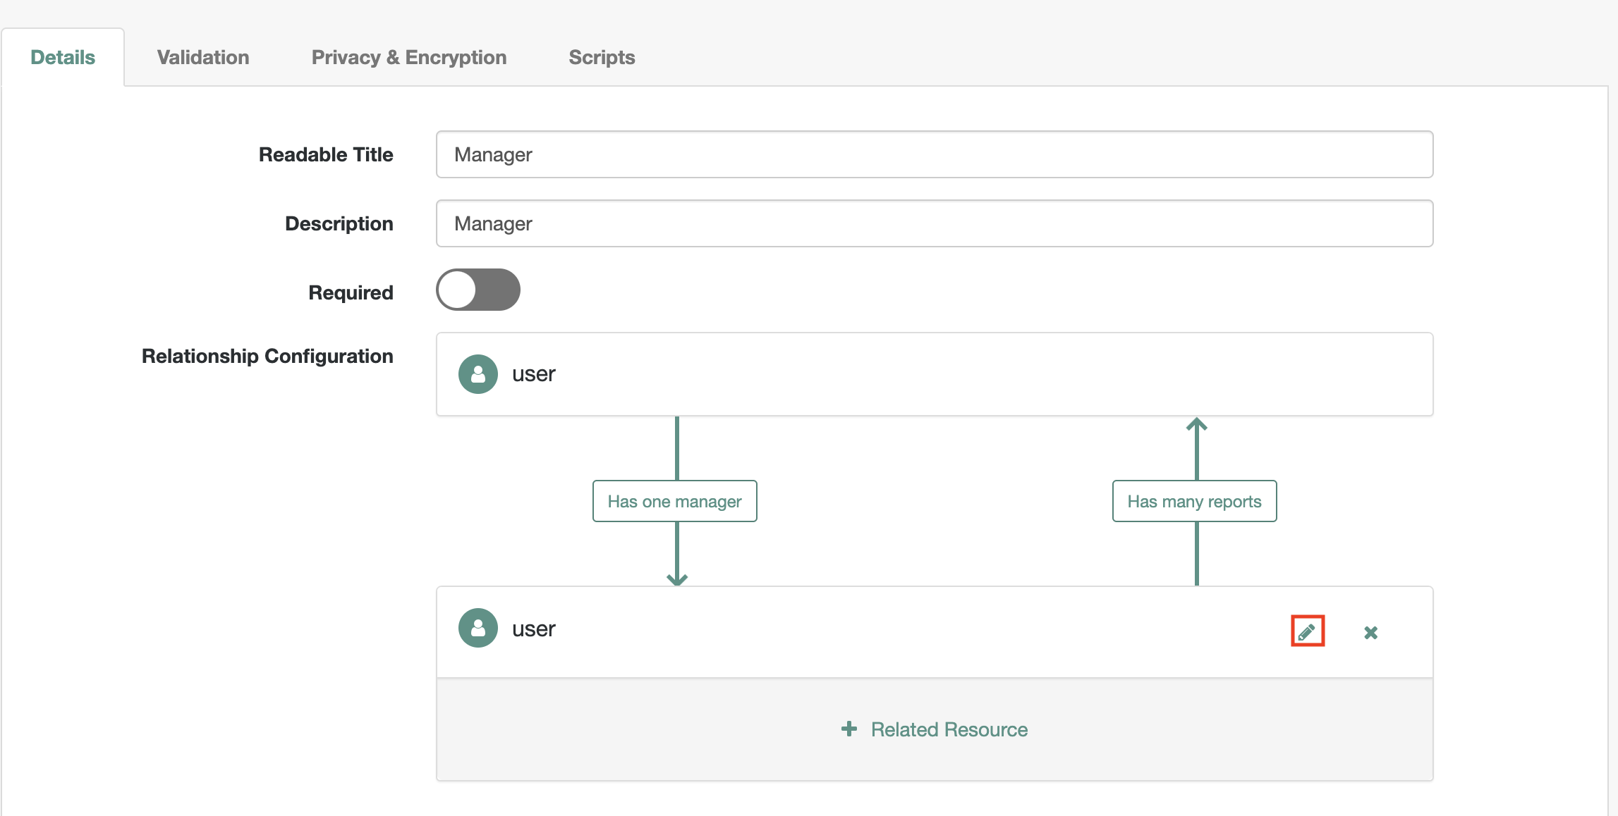Click the top user avatar icon
The height and width of the screenshot is (816, 1618).
click(478, 374)
